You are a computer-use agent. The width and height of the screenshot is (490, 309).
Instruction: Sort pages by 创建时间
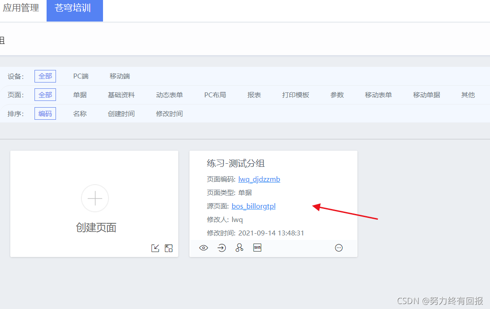point(121,114)
